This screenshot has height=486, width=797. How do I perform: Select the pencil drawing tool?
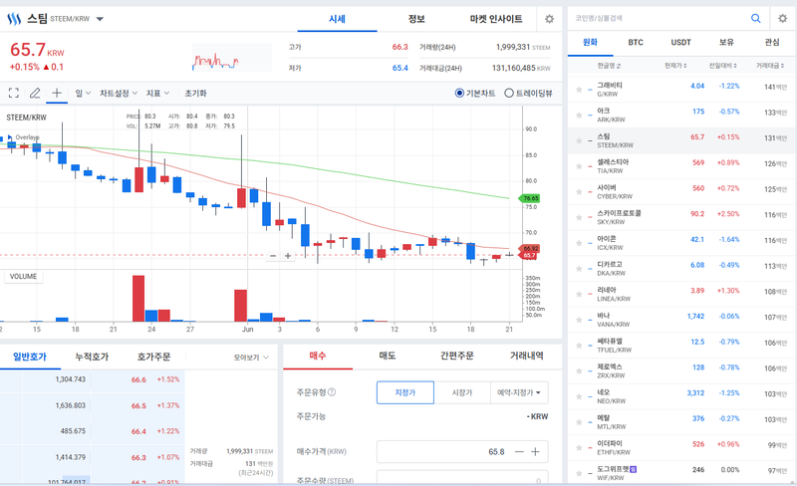click(x=35, y=93)
